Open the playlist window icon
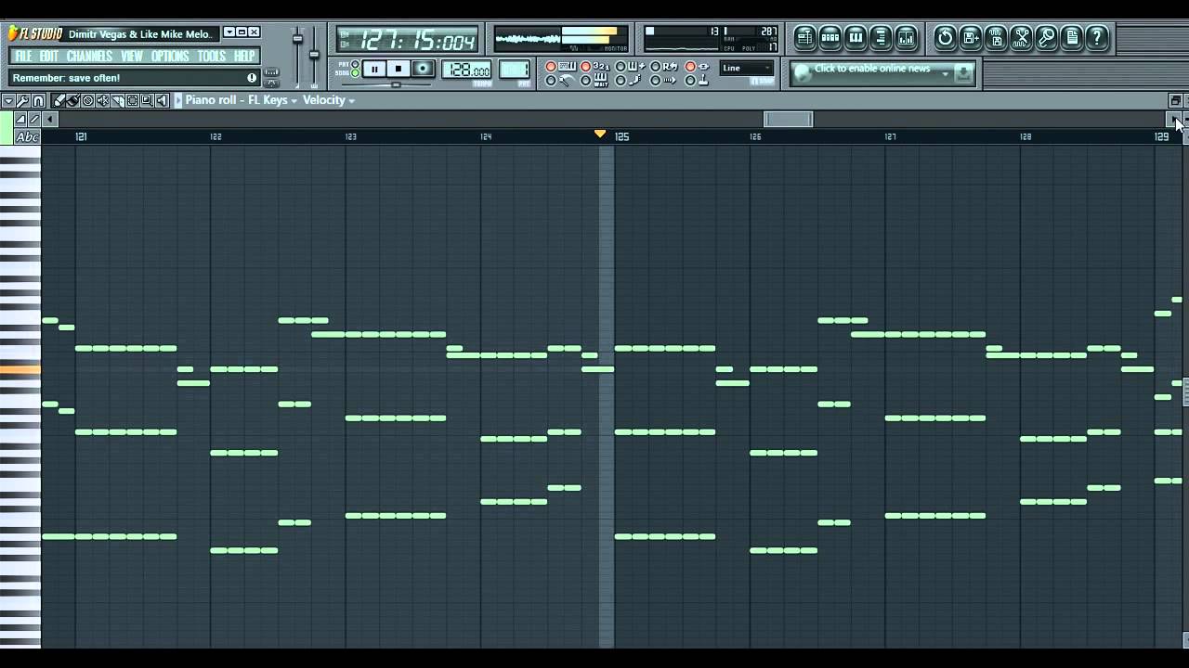The image size is (1189, 668). (805, 38)
